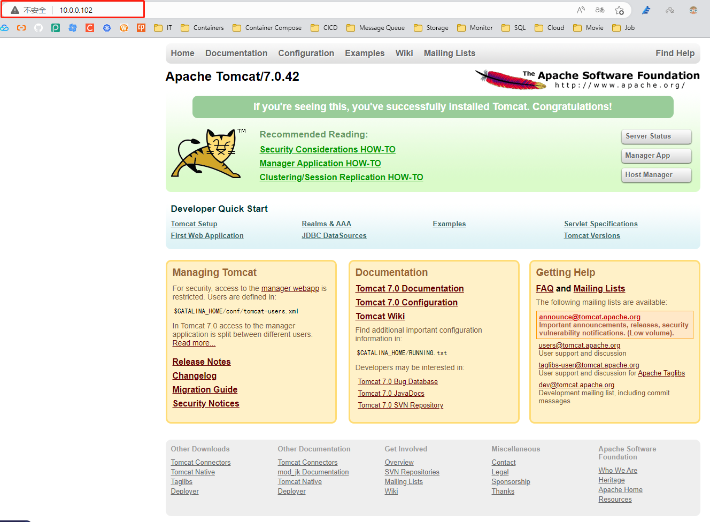The image size is (710, 522).
Task: Open the FAQ link under Getting Help
Action: click(545, 288)
